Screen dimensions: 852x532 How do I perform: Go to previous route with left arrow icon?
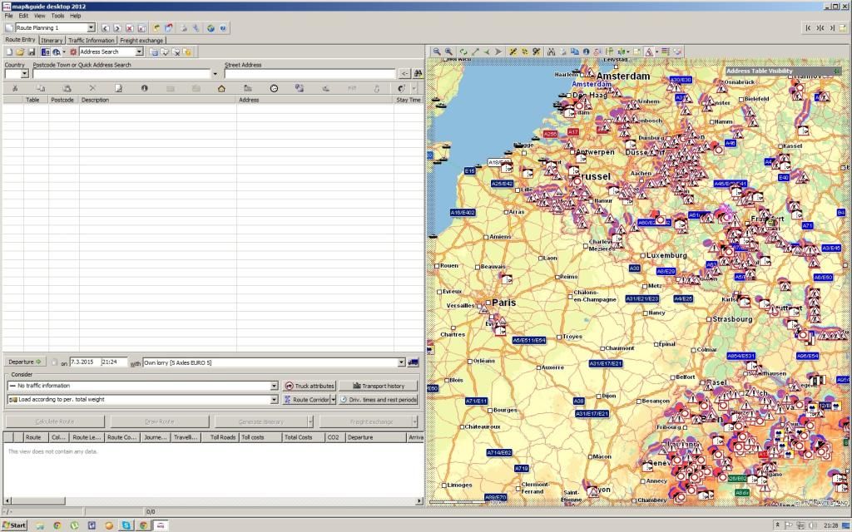tap(106, 28)
